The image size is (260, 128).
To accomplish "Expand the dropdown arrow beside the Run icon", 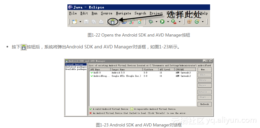I will click(168, 22).
